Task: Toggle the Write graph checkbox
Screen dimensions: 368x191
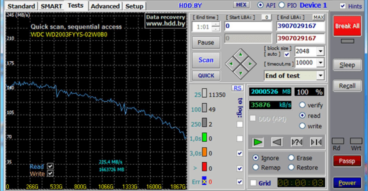Action: (x=50, y=173)
